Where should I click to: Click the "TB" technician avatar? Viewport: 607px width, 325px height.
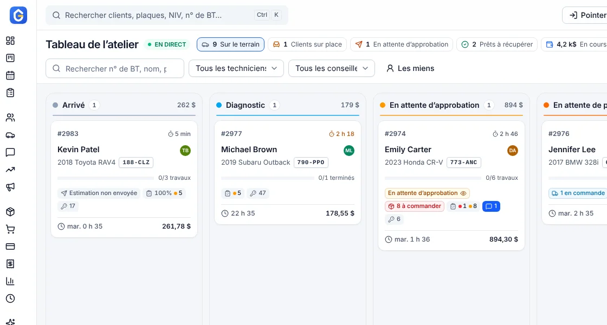coord(185,151)
